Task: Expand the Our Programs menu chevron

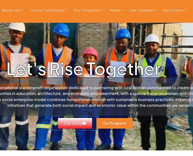Action: (x=102, y=10)
